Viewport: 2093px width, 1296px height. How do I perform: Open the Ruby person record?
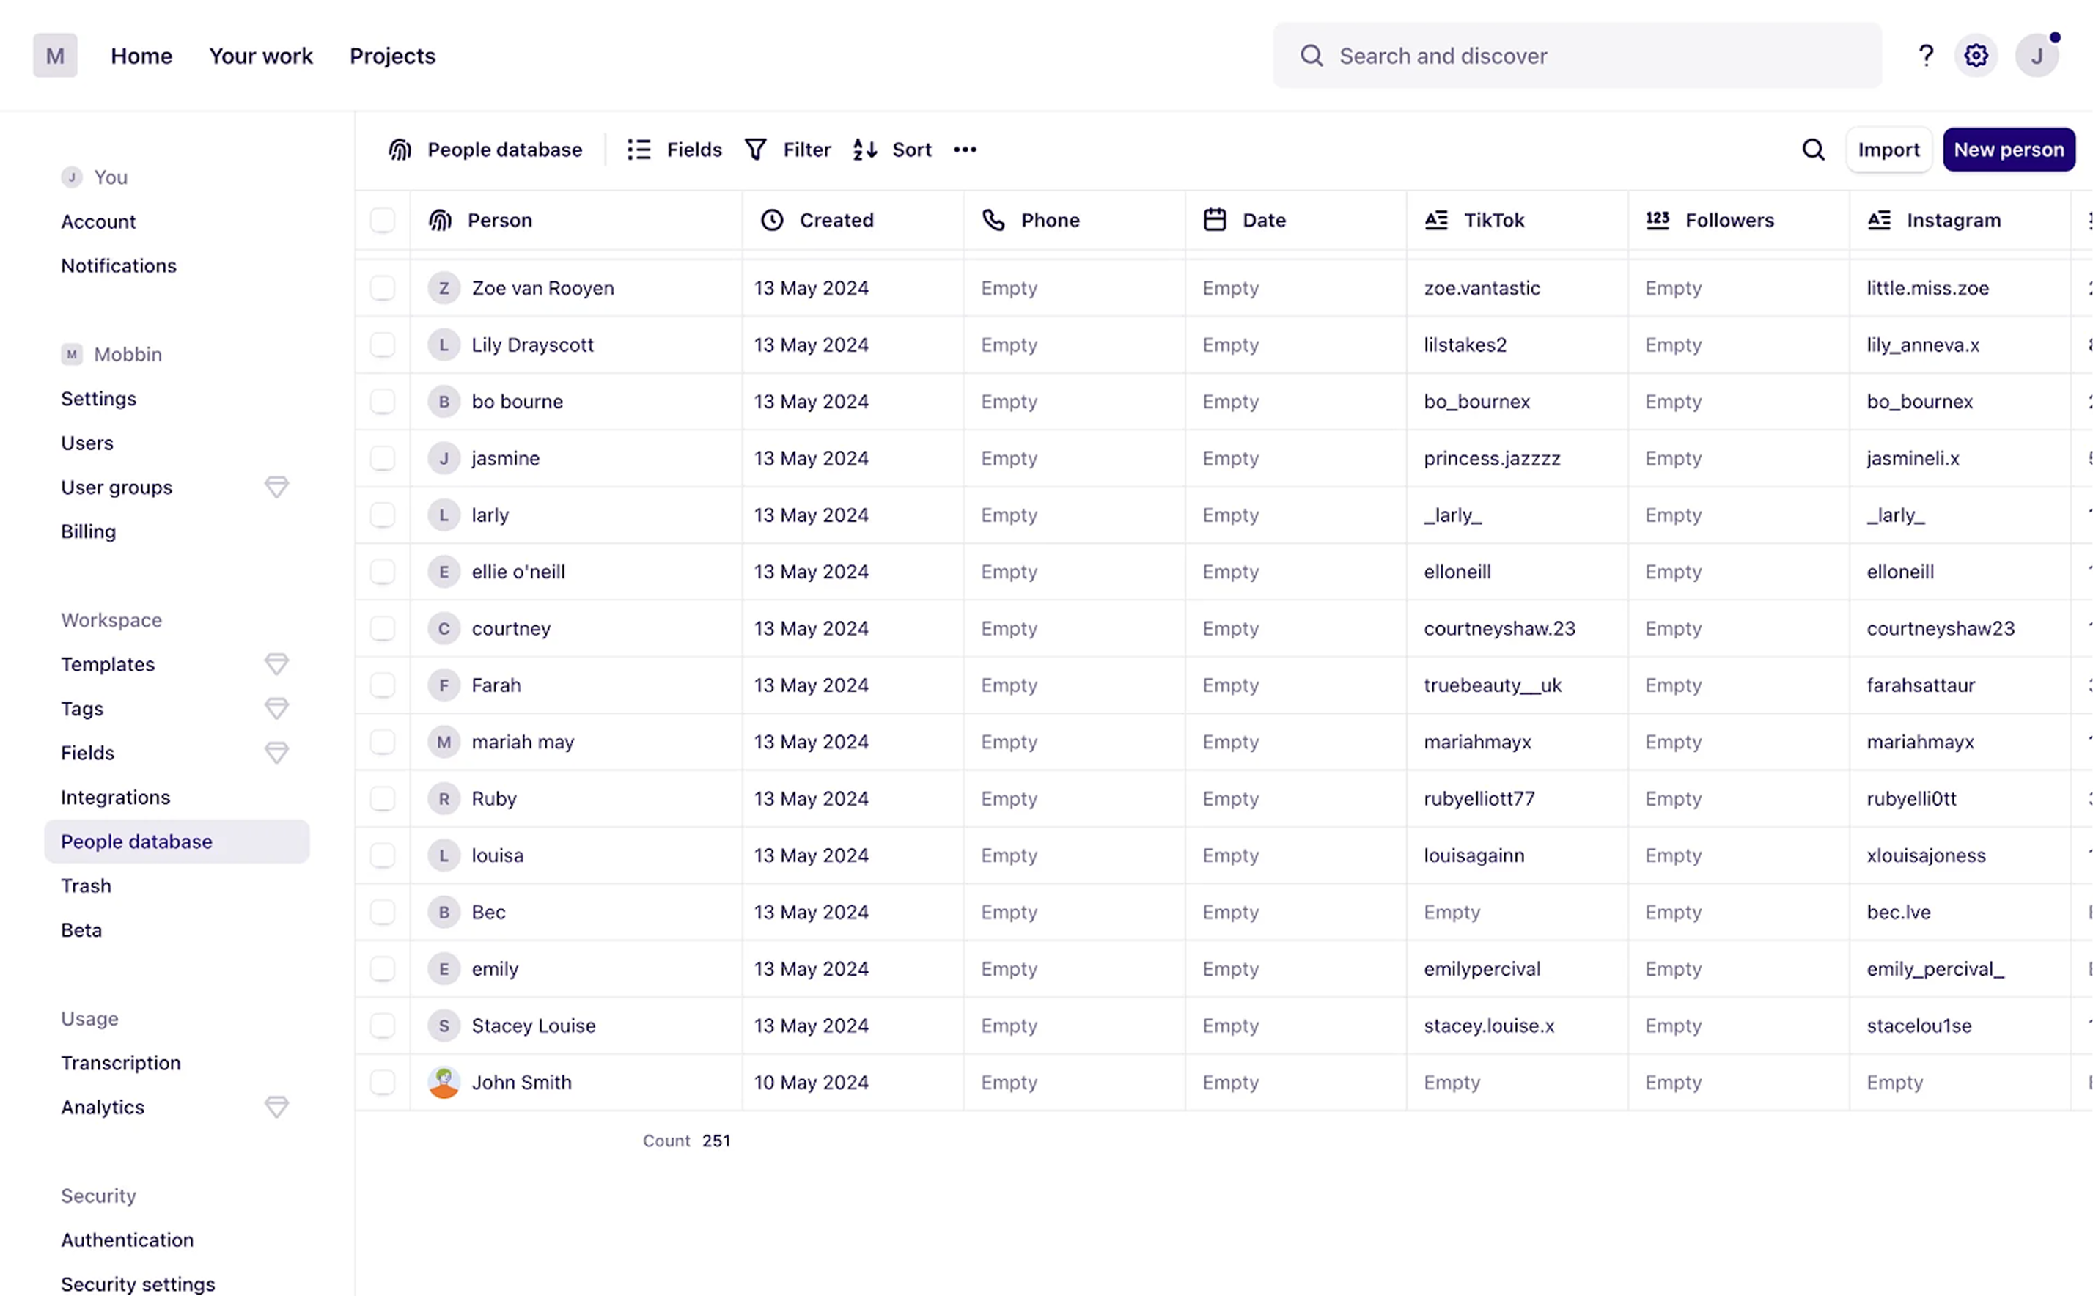495,799
